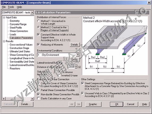Open Shear Connecting results item
Viewport: 152px width, 114px height.
pos(22,55)
